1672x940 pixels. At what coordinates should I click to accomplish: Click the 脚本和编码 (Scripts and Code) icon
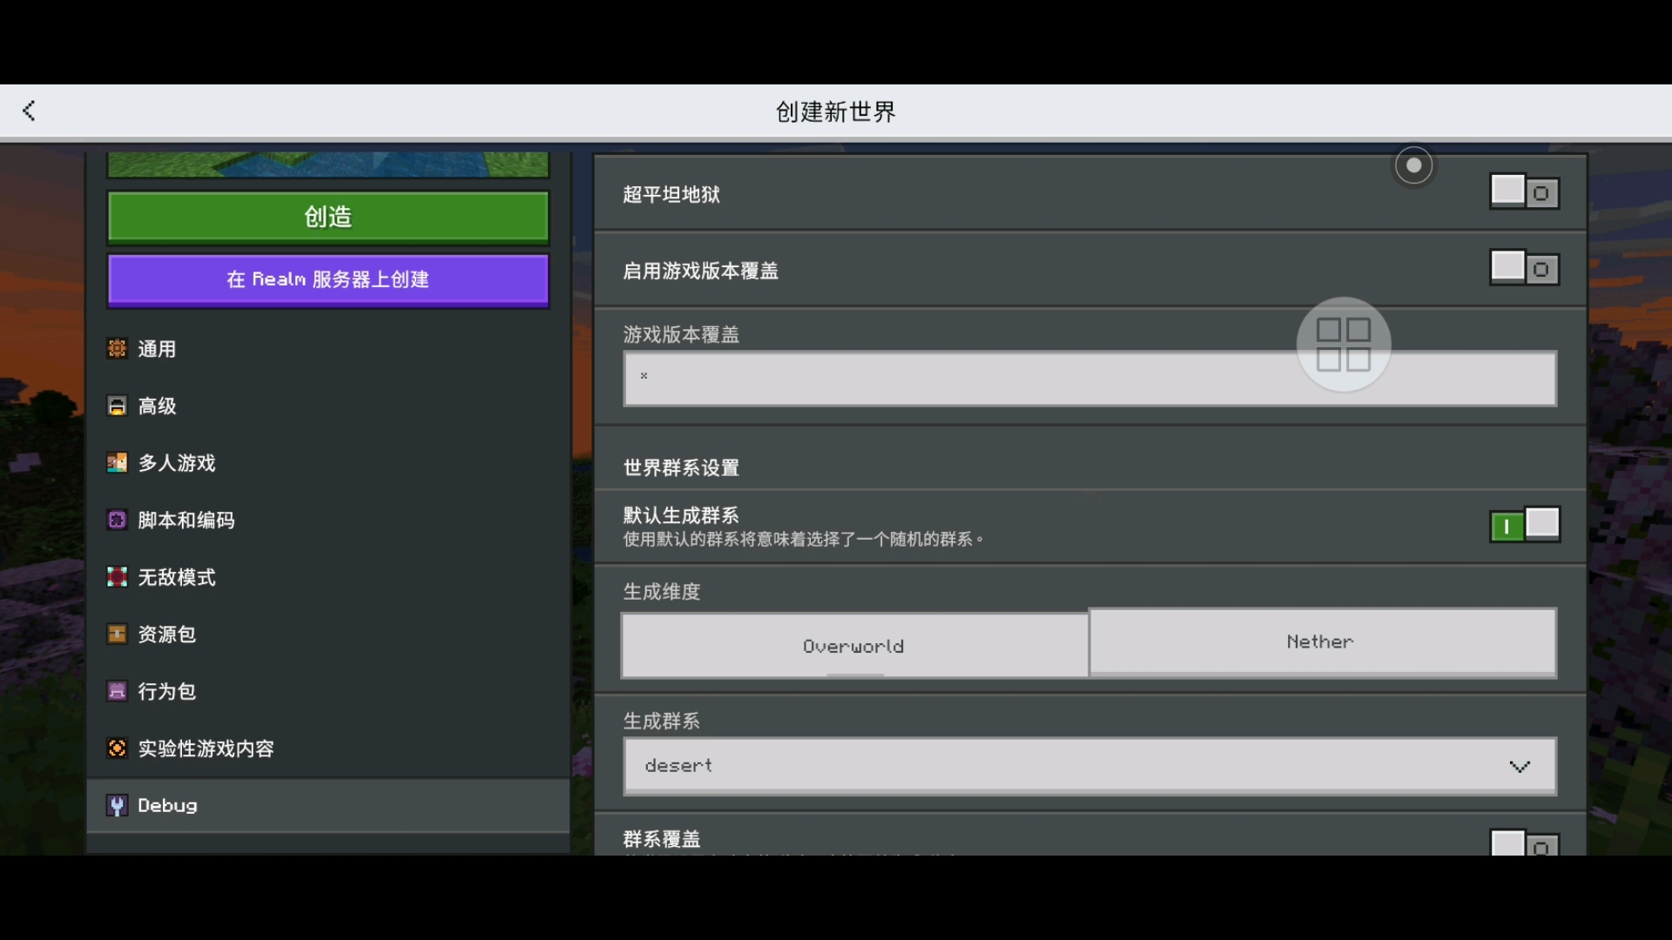[116, 519]
